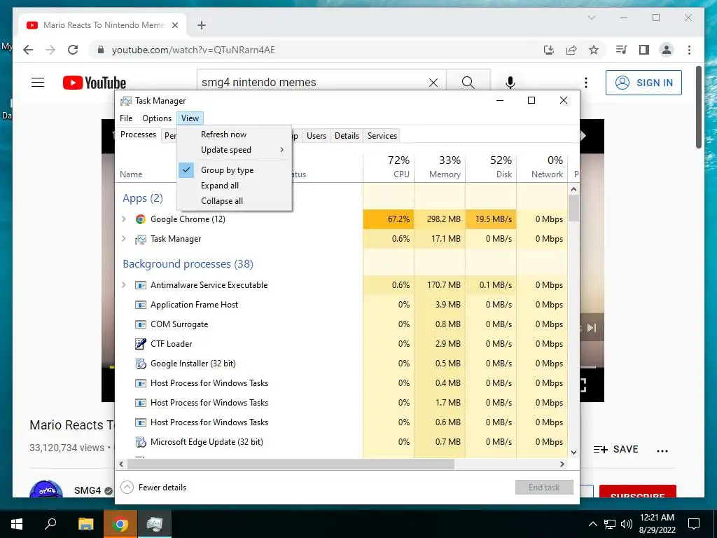The height and width of the screenshot is (538, 717).
Task: Click the Task Manager horizontal scrollbar
Action: [x=291, y=464]
